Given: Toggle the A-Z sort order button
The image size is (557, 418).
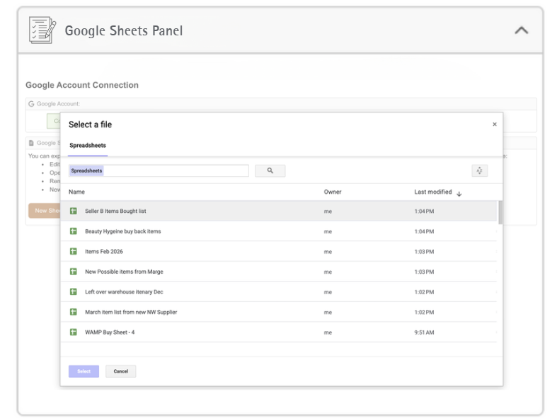Looking at the screenshot, I should tap(480, 171).
